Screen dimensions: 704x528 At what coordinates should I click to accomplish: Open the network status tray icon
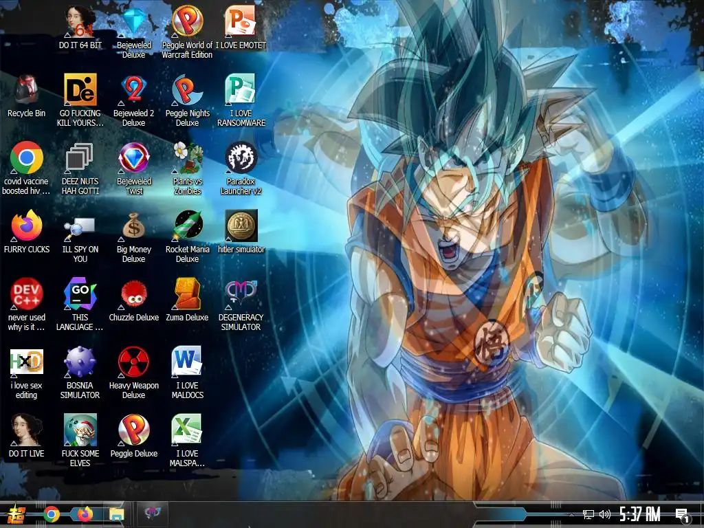pyautogui.click(x=588, y=514)
